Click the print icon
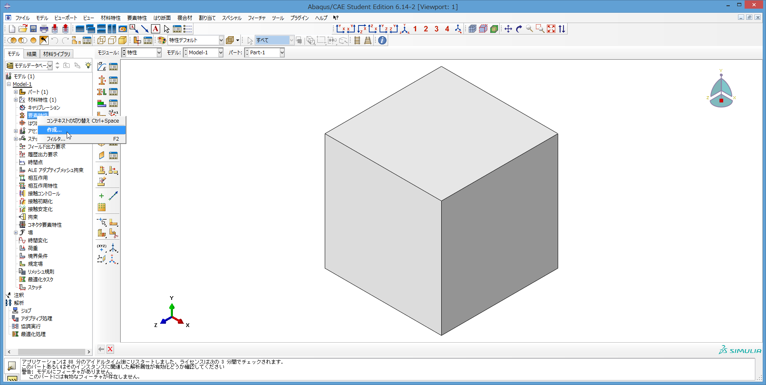 [x=44, y=29]
